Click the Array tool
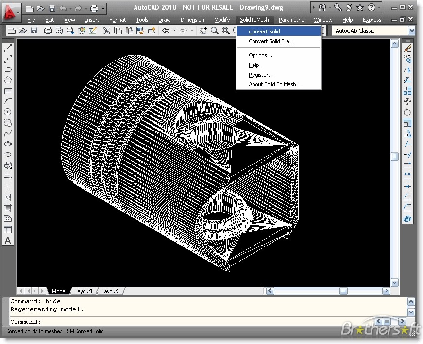The width and height of the screenshot is (423, 344). (407, 91)
